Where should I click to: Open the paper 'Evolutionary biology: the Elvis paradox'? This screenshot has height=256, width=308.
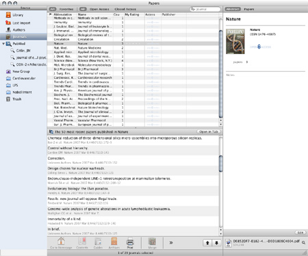coord(133,191)
